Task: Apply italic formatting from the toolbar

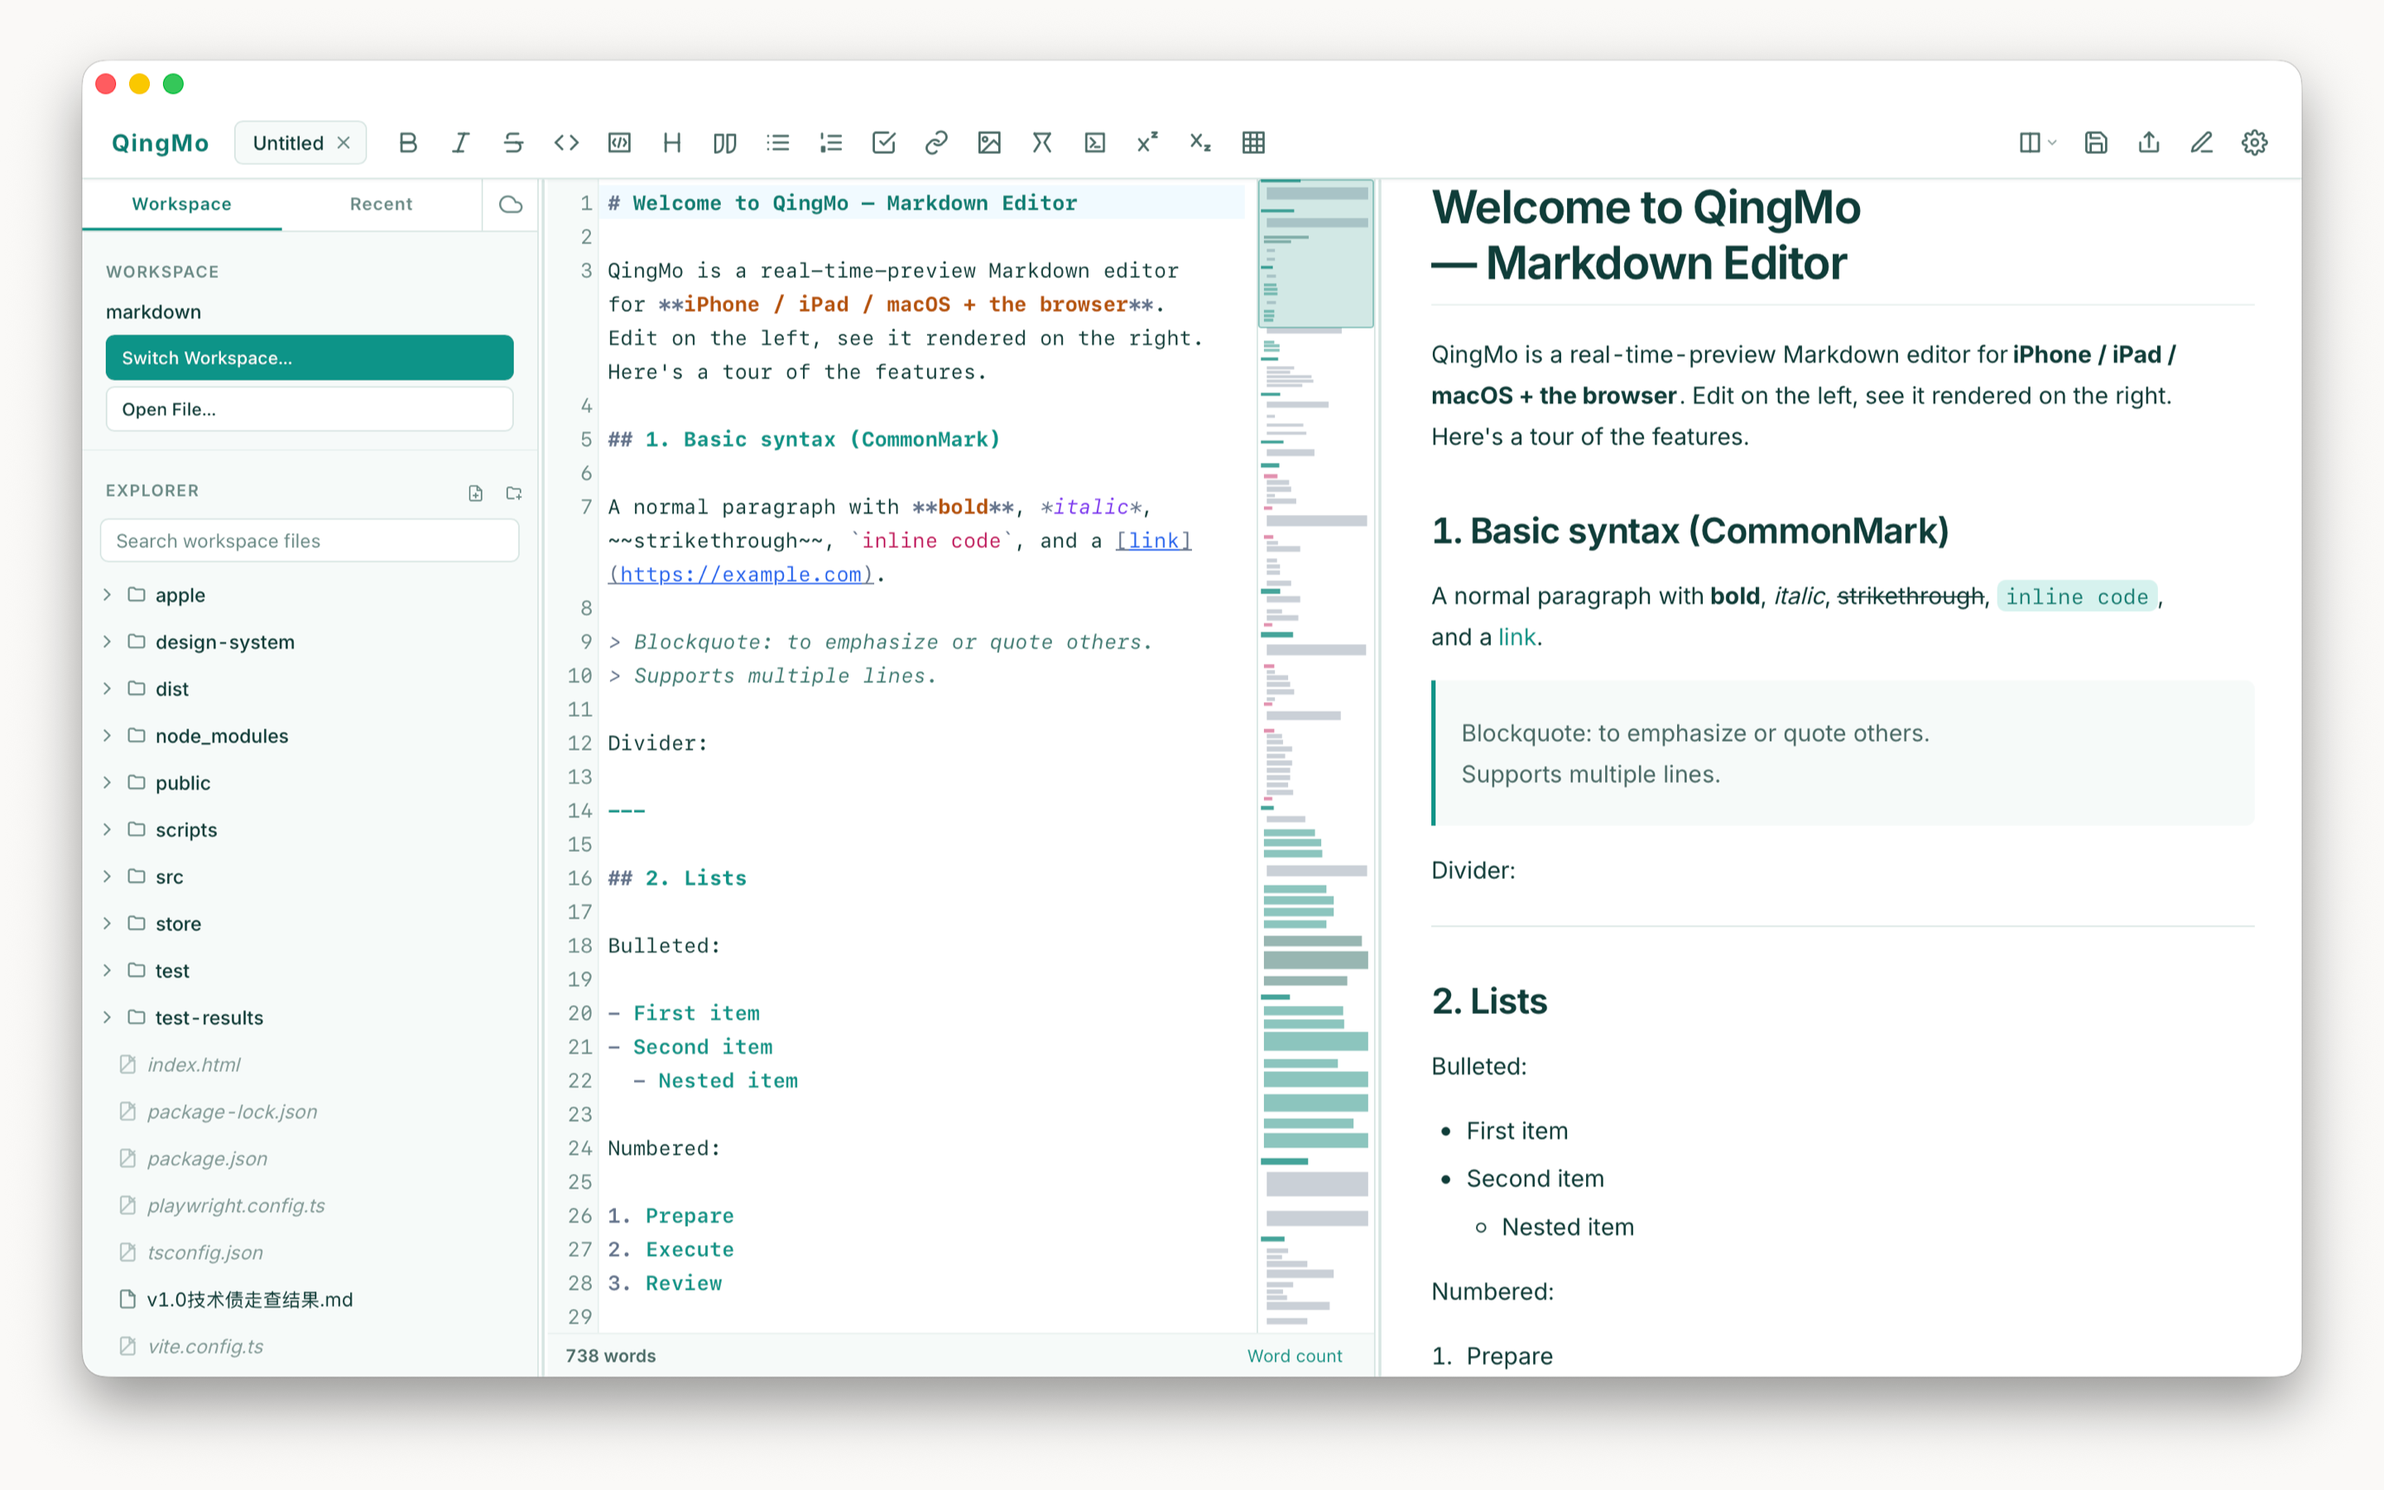Action: click(x=460, y=143)
